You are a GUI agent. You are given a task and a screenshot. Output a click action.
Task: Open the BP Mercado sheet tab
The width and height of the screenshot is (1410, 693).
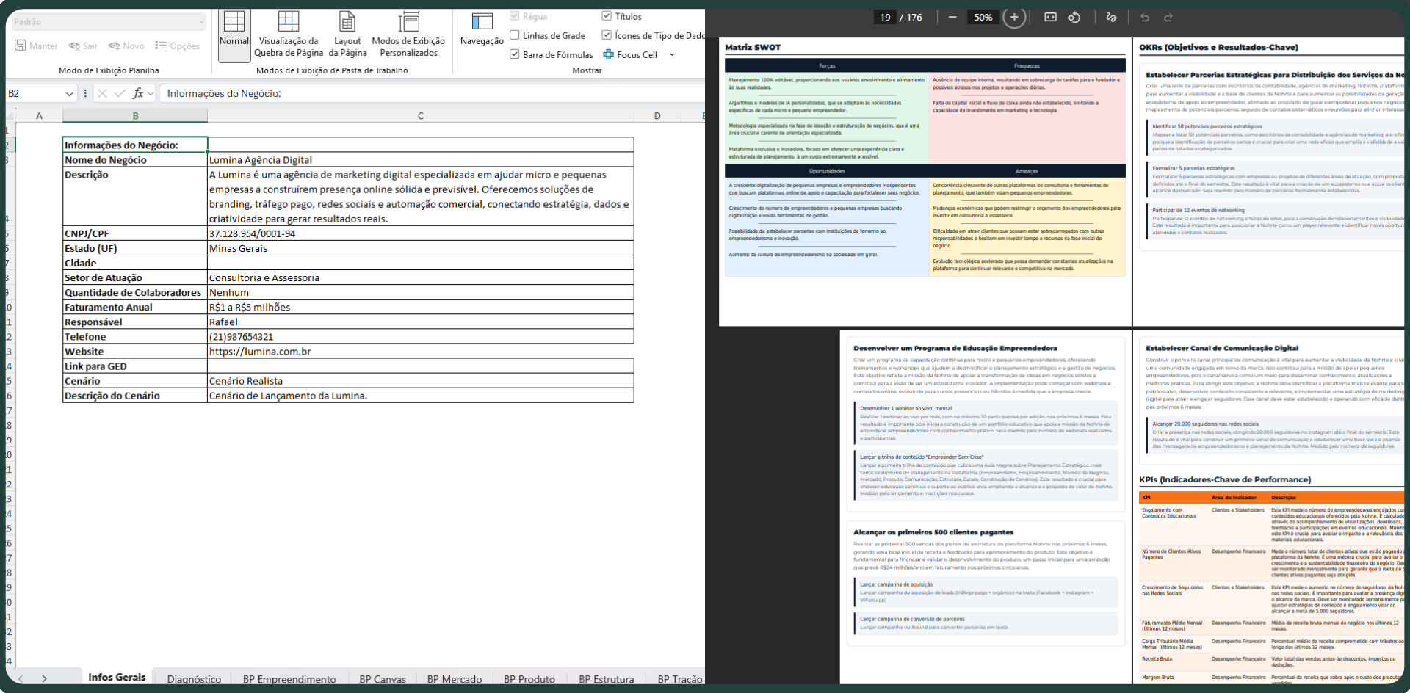[455, 679]
